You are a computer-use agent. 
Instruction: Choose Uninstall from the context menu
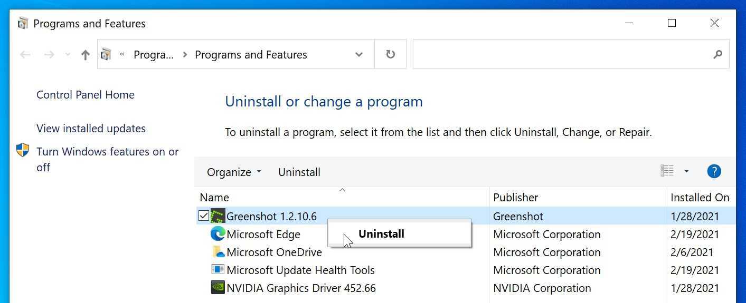coord(381,234)
